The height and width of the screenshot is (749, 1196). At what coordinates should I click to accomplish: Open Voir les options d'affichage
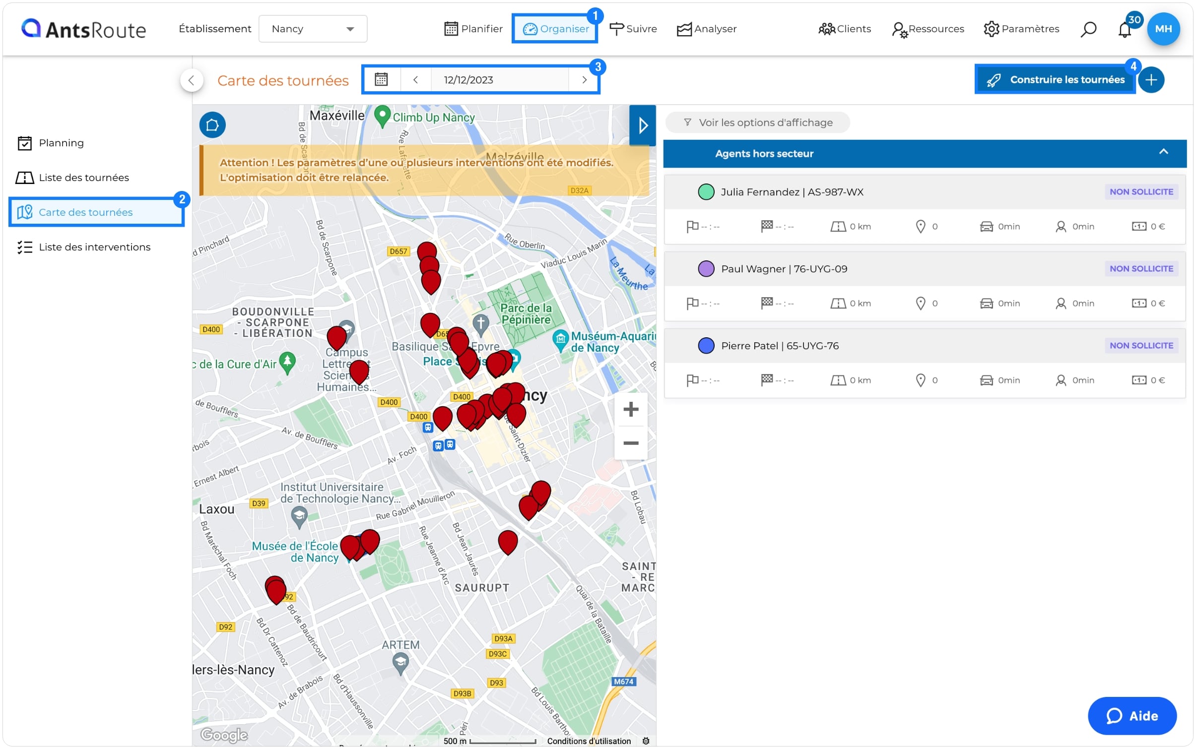pos(757,123)
